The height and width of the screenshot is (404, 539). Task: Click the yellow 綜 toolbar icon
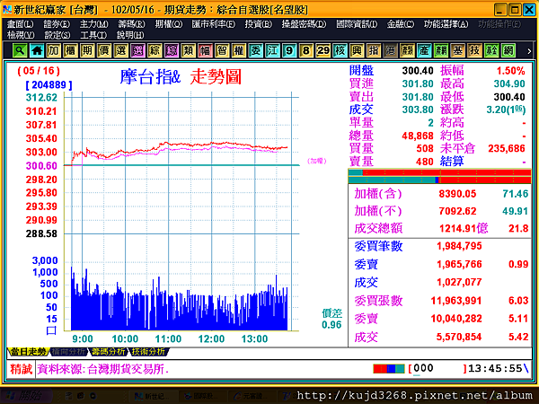pos(155,51)
